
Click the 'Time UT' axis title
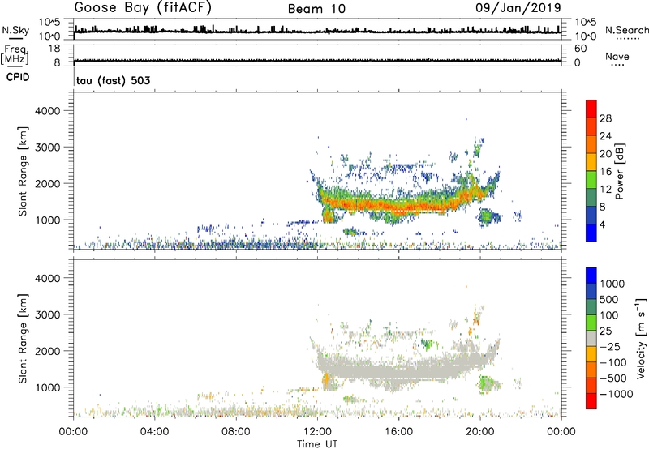point(317,444)
